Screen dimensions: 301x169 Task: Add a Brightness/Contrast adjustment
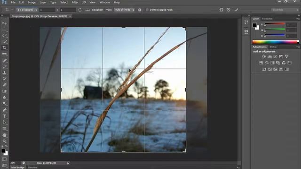(x=264, y=56)
